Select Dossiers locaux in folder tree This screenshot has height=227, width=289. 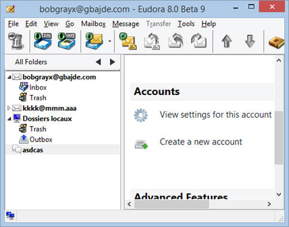click(47, 119)
